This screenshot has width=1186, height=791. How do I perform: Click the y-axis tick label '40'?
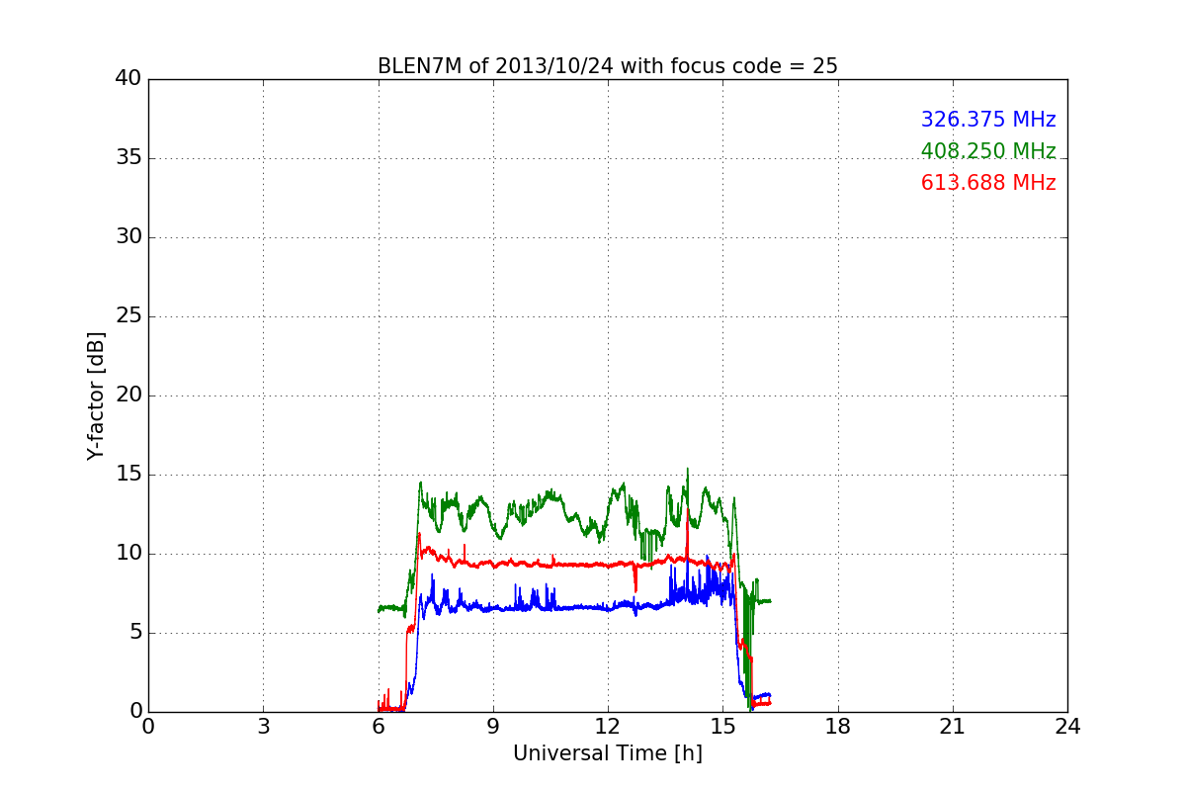pyautogui.click(x=128, y=79)
